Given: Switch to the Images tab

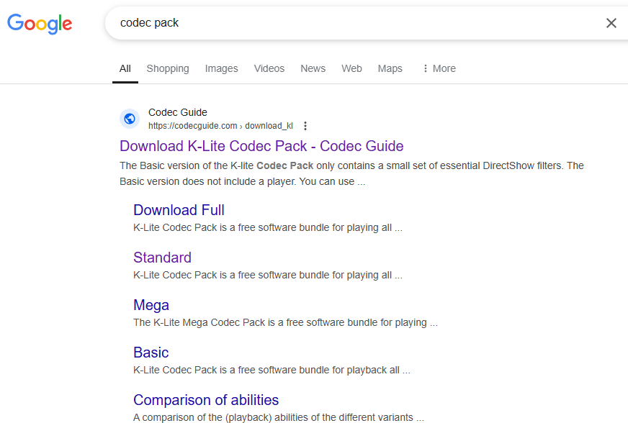Looking at the screenshot, I should [222, 68].
